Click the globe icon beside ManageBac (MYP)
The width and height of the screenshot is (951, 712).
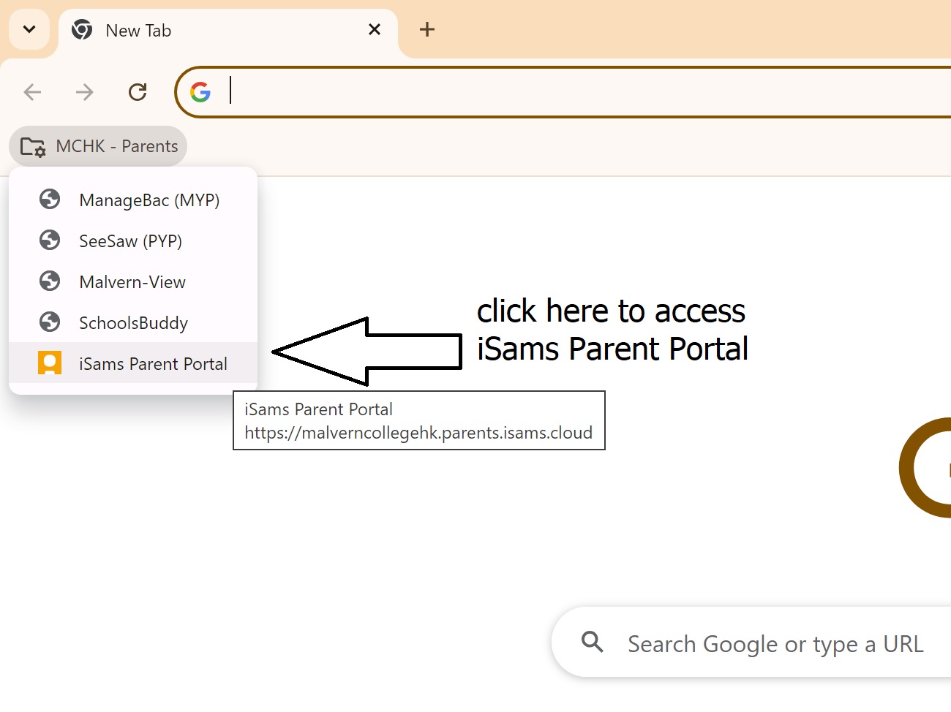pyautogui.click(x=50, y=199)
